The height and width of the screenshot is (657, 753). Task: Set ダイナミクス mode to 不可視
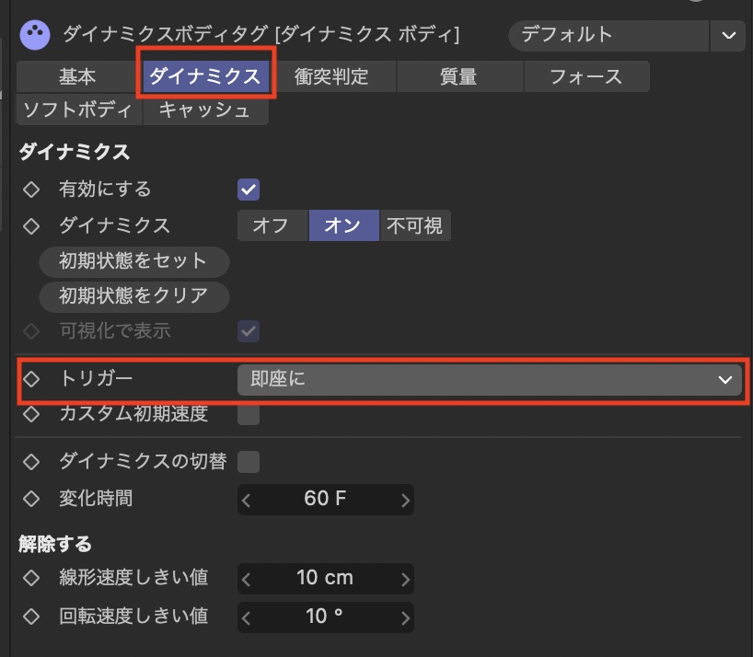click(414, 225)
